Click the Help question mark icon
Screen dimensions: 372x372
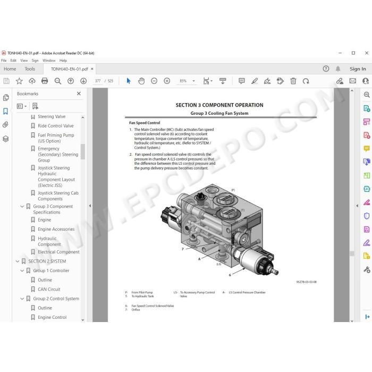click(326, 69)
